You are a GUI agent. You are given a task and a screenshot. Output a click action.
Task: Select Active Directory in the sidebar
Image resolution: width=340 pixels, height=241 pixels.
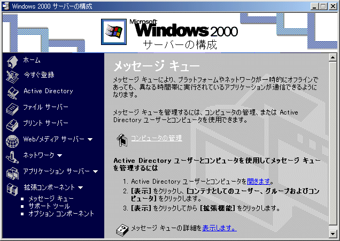point(48,91)
